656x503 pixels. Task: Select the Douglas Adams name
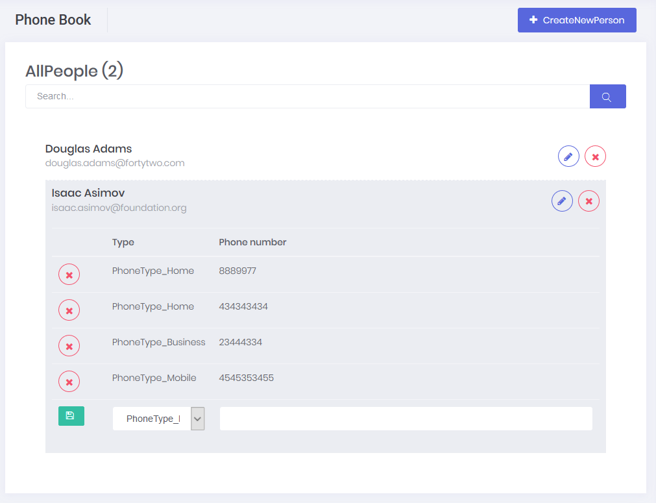[x=88, y=149]
